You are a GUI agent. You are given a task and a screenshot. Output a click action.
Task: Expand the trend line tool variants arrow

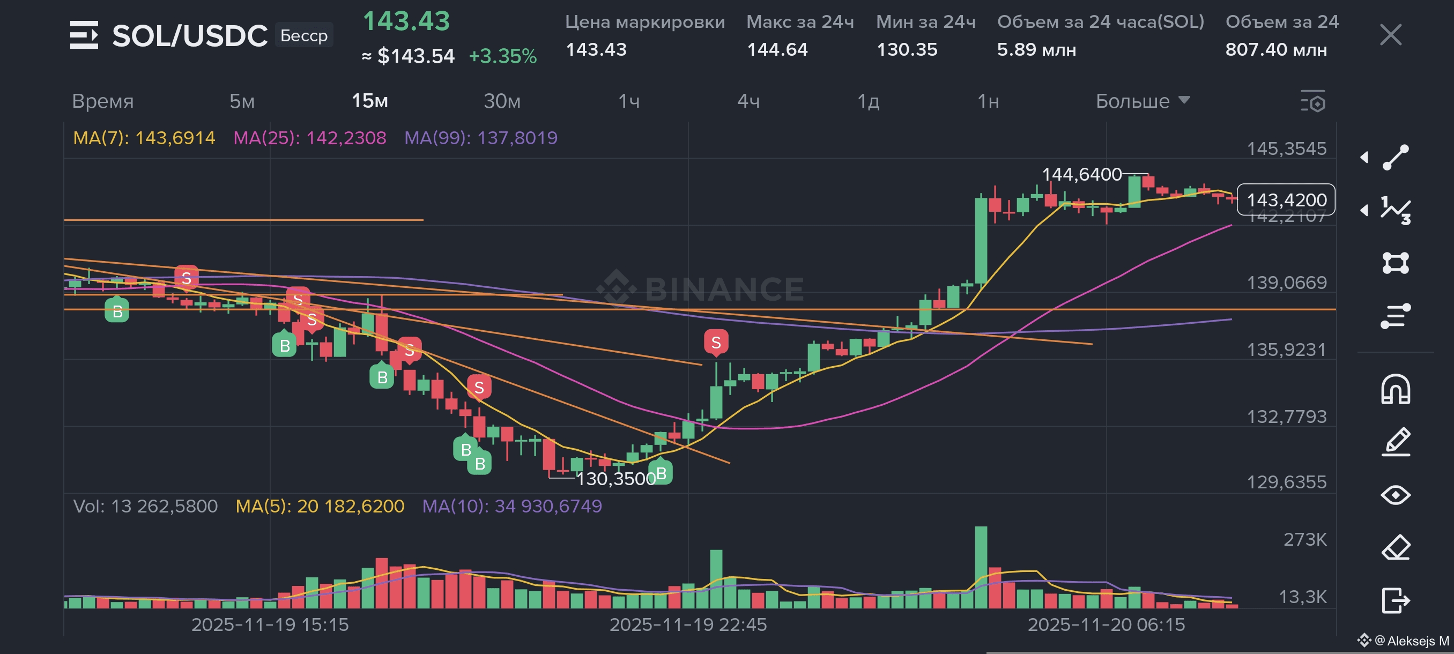point(1364,157)
